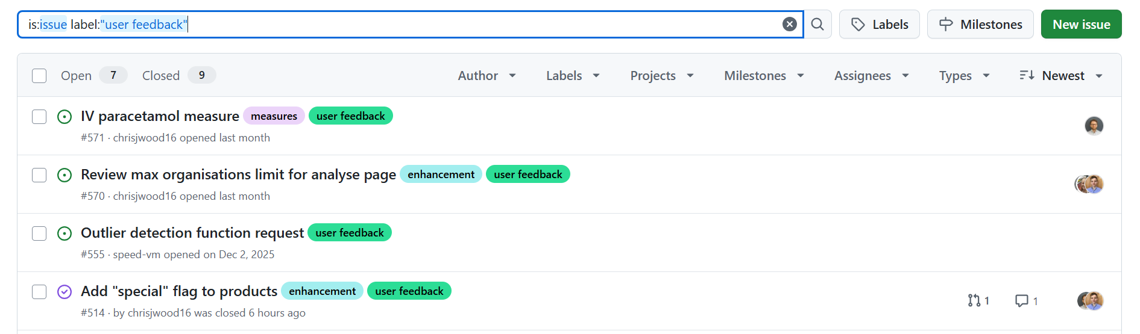Expand the Labels filter dropdown

click(x=573, y=76)
